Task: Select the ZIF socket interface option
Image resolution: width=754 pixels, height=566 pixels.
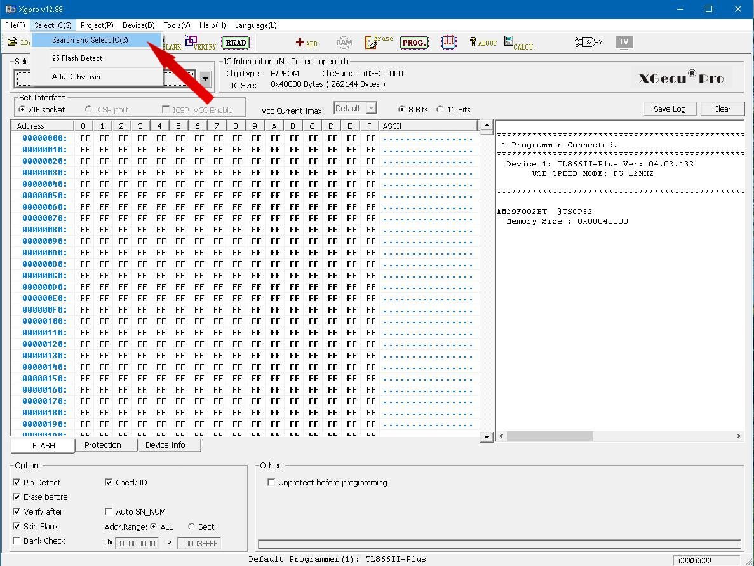Action: pyautogui.click(x=22, y=110)
